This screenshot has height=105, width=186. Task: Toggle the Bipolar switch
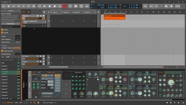coord(52,88)
